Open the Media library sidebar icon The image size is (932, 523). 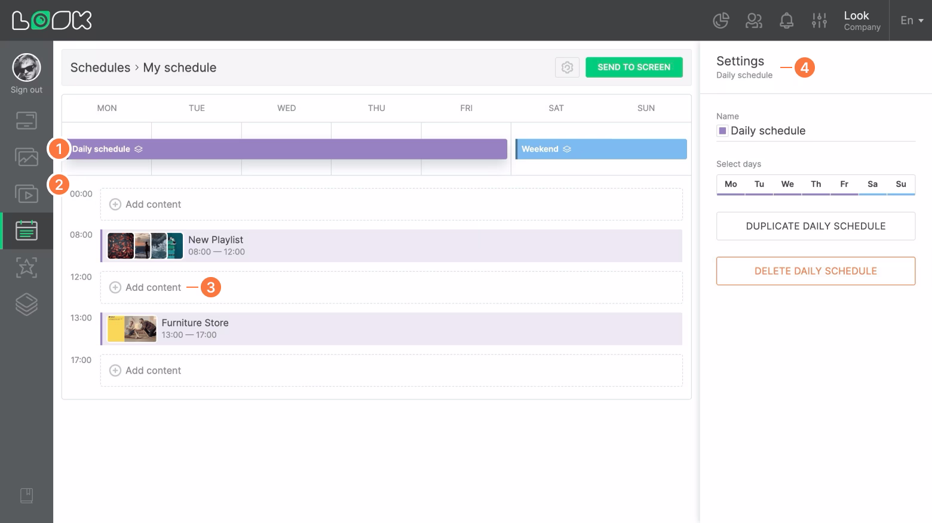26,156
